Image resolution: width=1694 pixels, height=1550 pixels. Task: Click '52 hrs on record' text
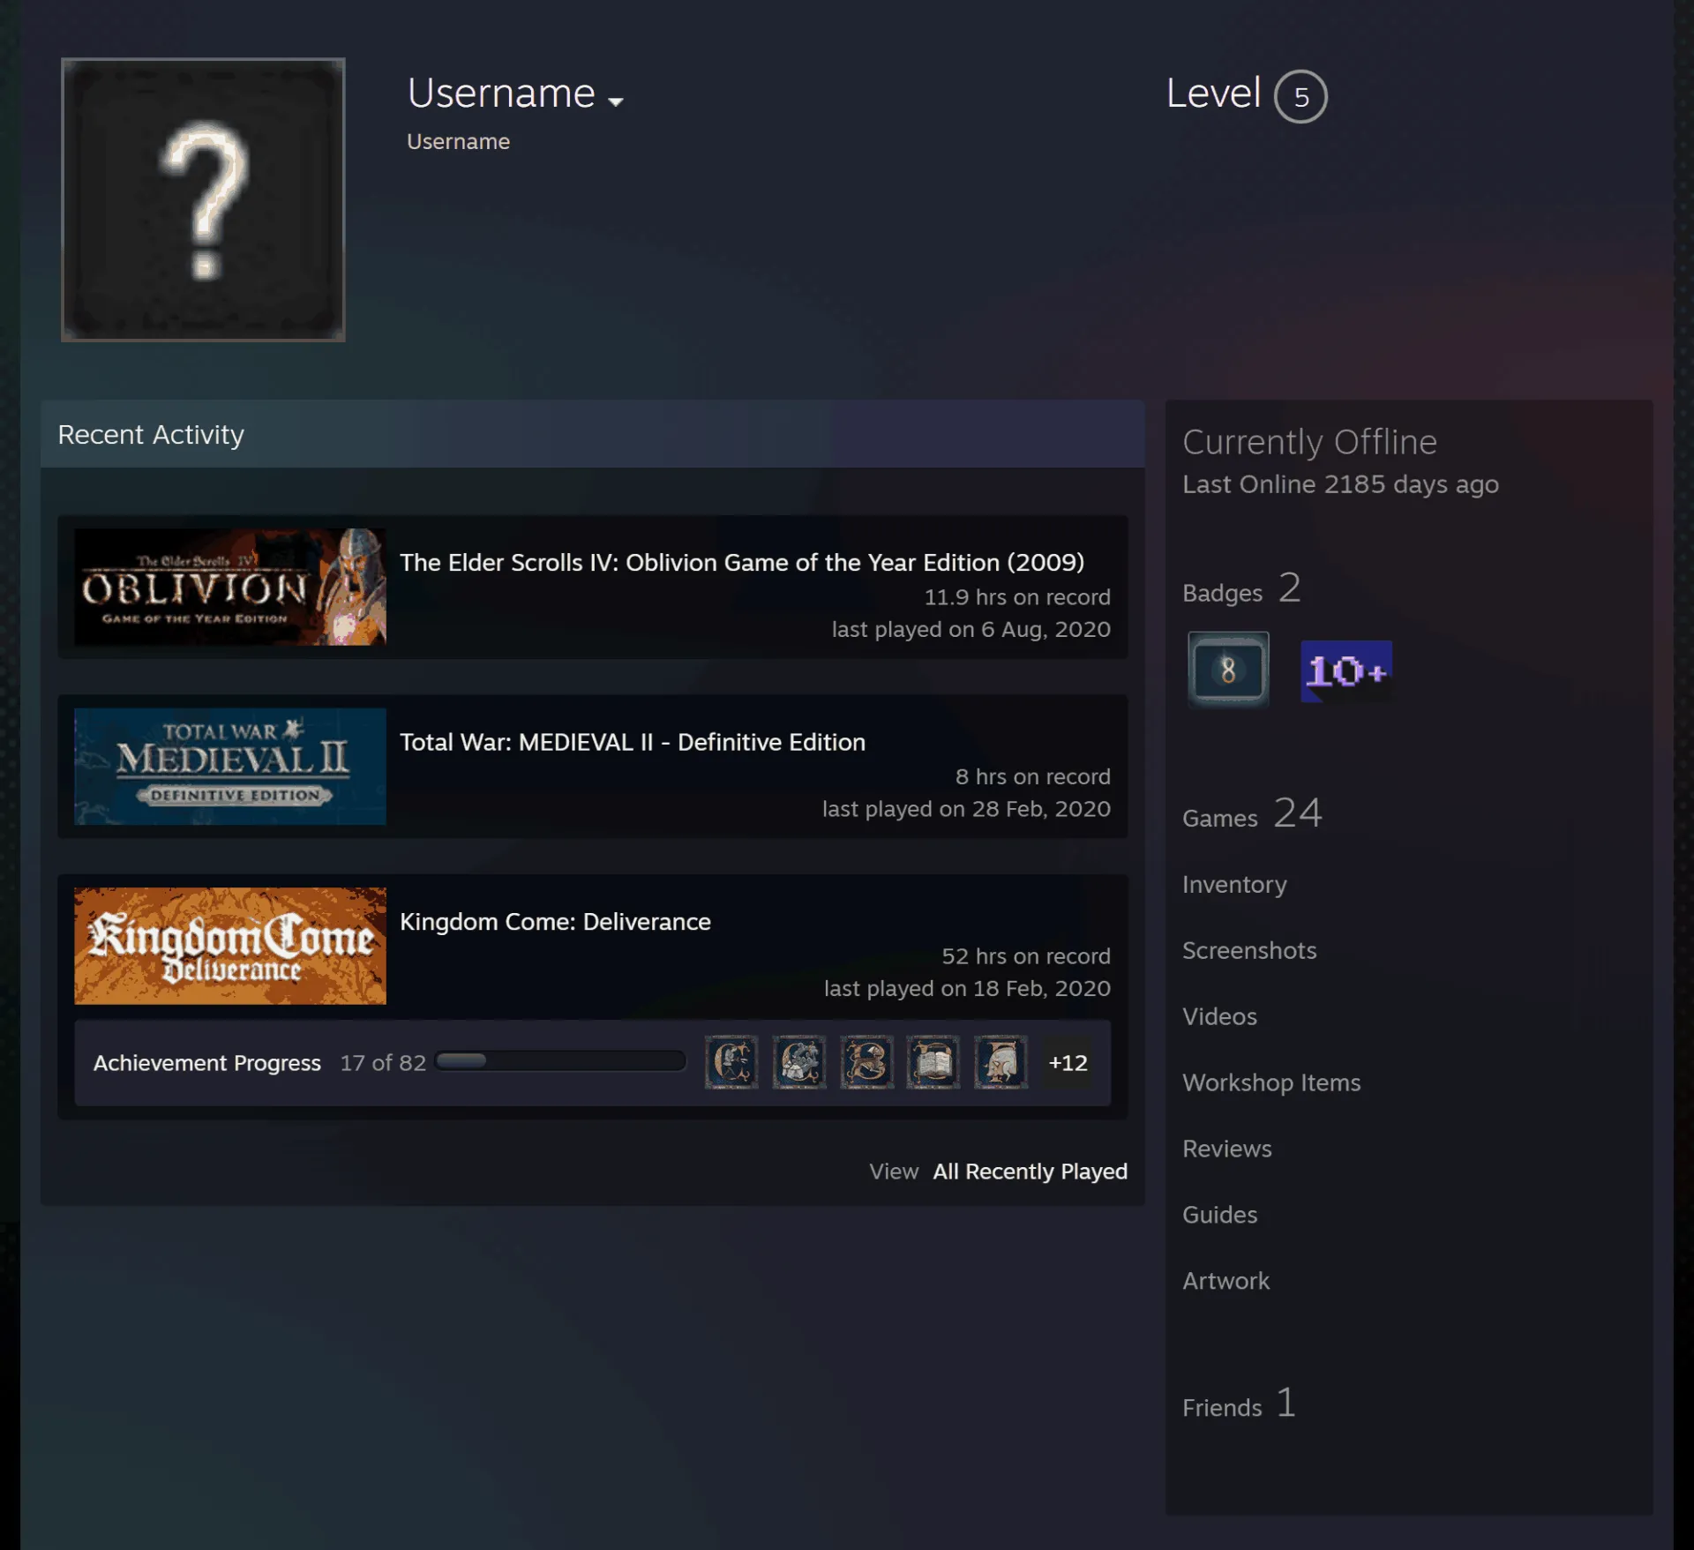(x=1026, y=956)
